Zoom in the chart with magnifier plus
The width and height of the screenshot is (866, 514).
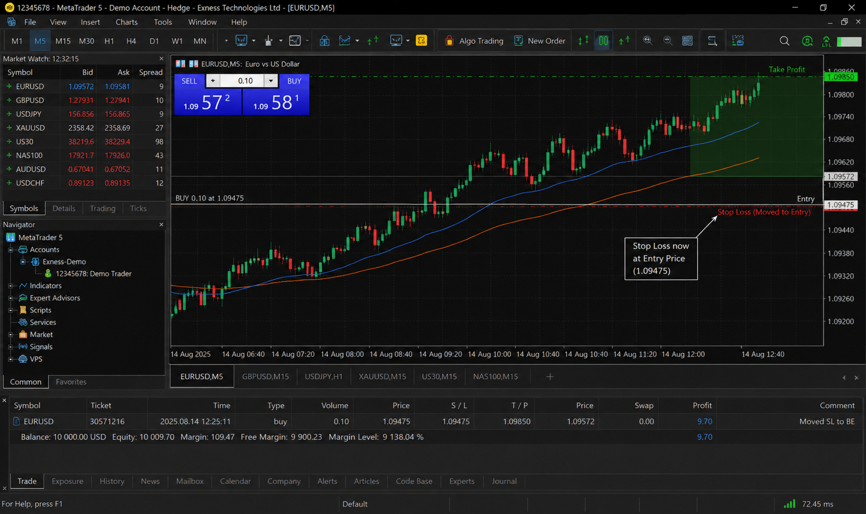pos(647,41)
